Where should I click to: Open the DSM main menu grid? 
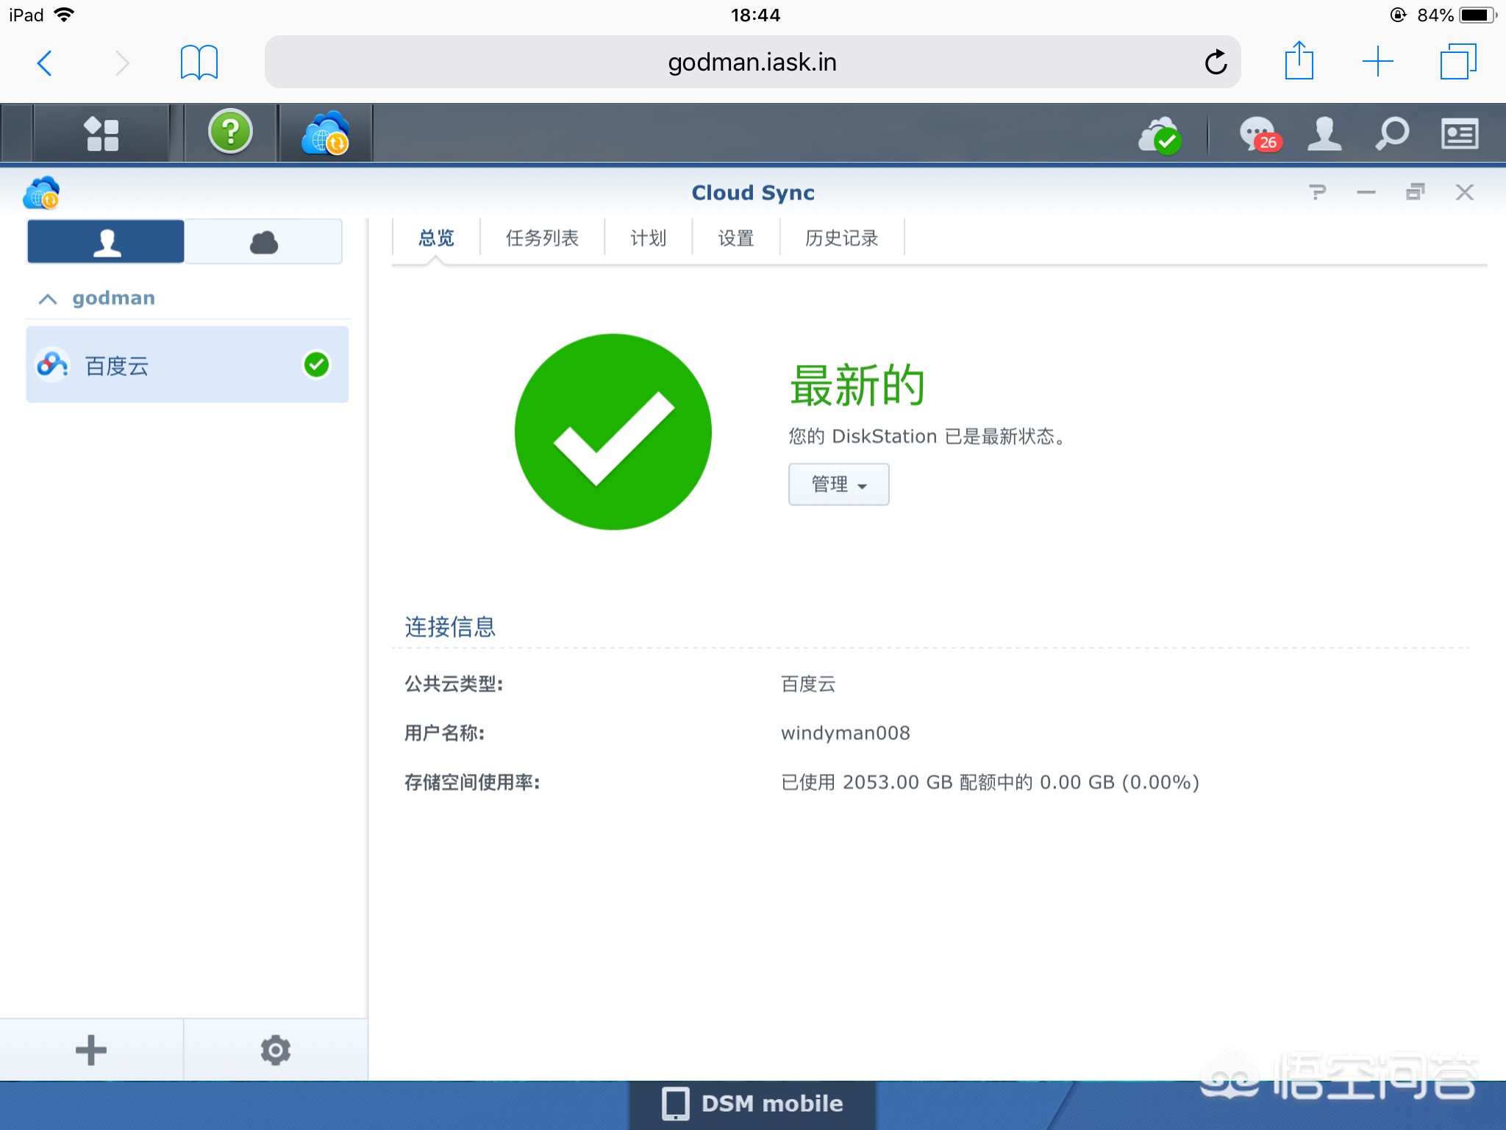(x=101, y=134)
